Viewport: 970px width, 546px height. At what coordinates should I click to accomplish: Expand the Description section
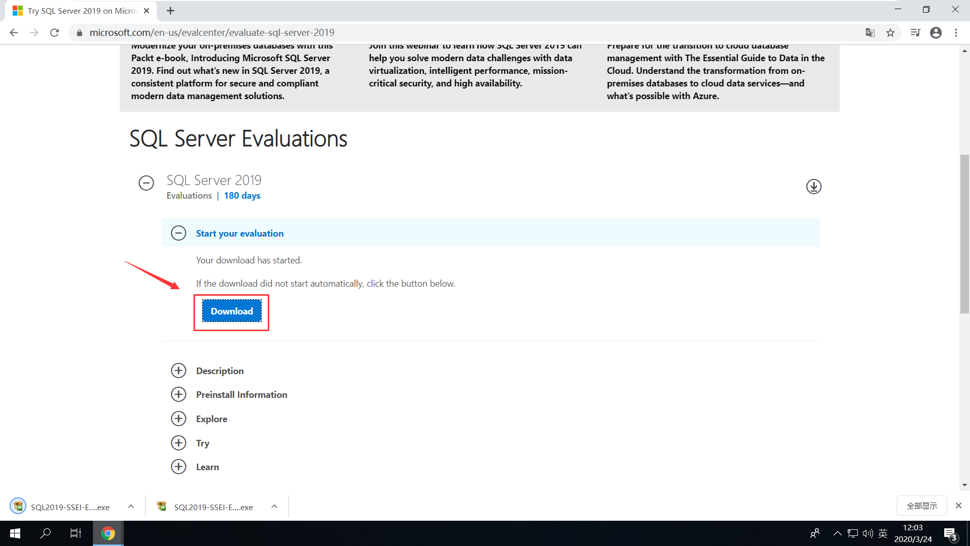(x=178, y=370)
